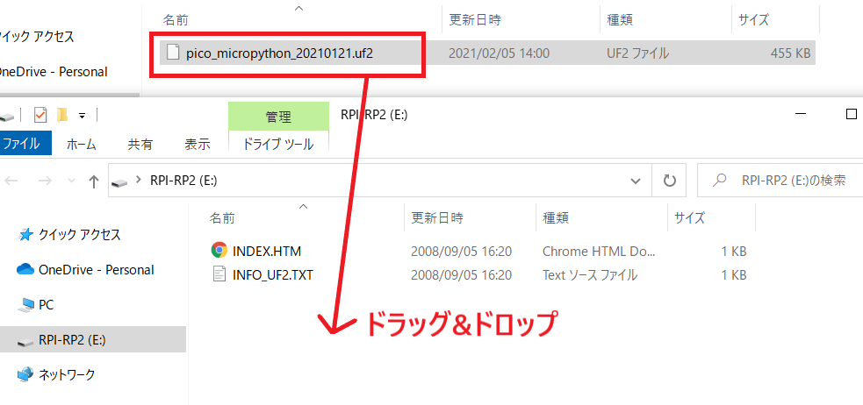This screenshot has width=863, height=405.
Task: Click the 455 KB size cell
Action: click(790, 53)
